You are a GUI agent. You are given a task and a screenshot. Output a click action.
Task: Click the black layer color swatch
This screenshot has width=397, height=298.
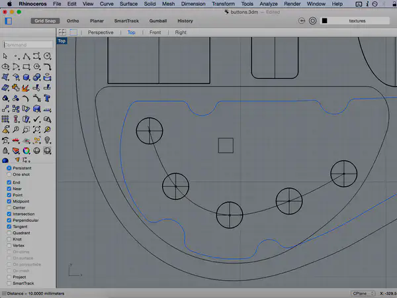click(324, 21)
